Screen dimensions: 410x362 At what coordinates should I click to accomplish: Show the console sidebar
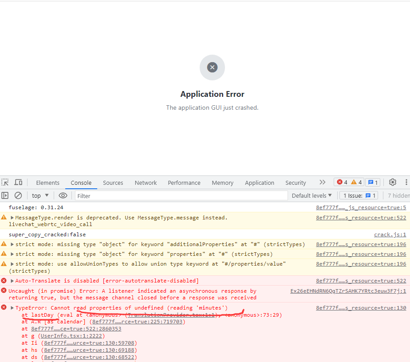[5, 195]
